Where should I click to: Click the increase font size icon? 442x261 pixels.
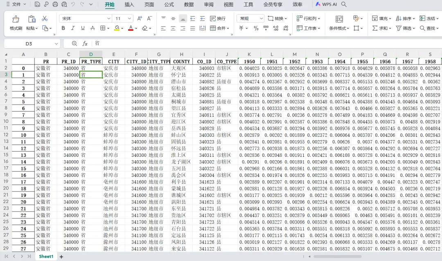point(140,19)
